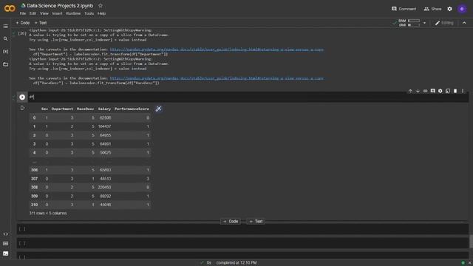Open the user account avatar
473x266 pixels.
(462, 9)
